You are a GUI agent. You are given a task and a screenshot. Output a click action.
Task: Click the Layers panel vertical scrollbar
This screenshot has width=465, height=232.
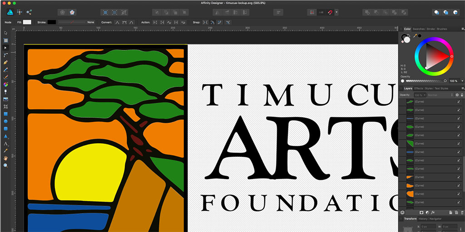464,174
